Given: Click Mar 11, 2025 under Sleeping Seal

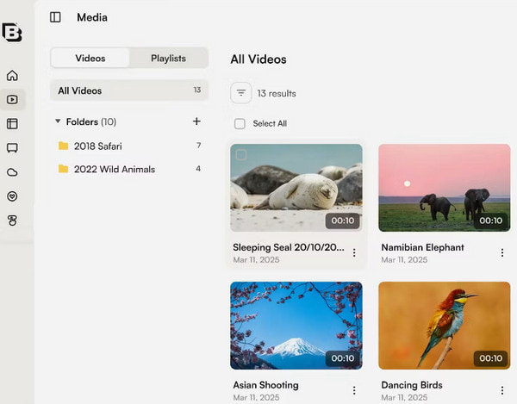Looking at the screenshot, I should pyautogui.click(x=256, y=259).
